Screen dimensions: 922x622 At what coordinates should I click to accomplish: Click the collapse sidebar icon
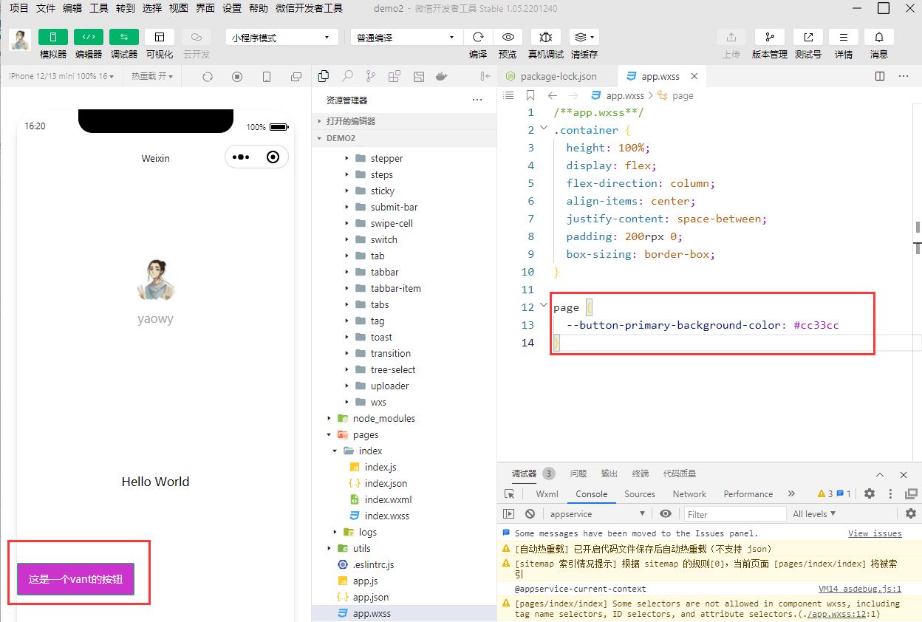(485, 76)
